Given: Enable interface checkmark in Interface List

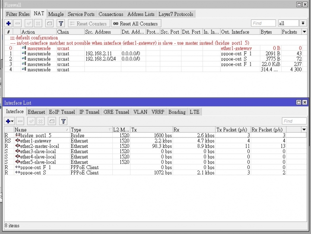Looking at the screenshot, I should 32,121.
